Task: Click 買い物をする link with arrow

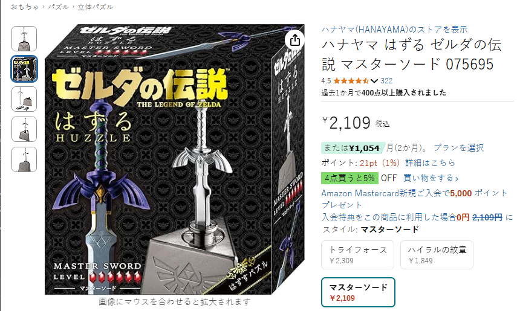Action: point(431,178)
